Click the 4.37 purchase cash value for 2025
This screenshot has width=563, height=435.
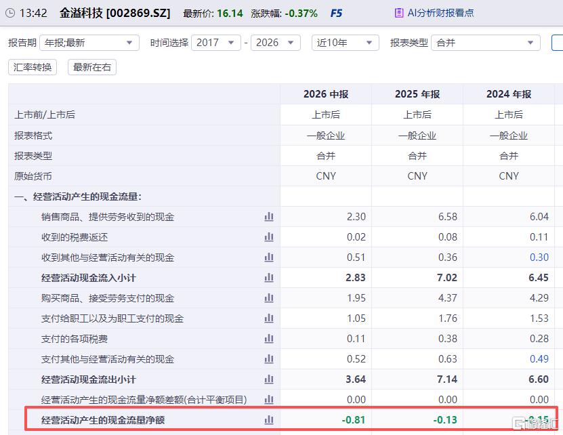pos(448,297)
